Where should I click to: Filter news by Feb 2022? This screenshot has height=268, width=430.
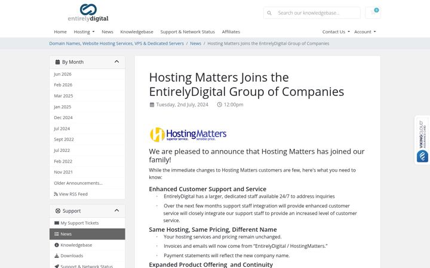87,161
